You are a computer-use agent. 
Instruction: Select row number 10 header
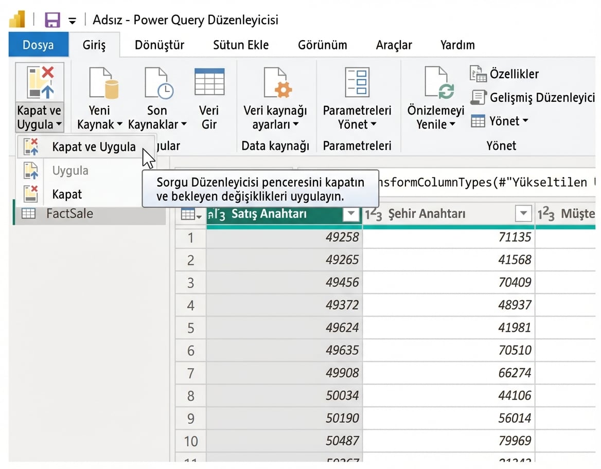point(190,441)
